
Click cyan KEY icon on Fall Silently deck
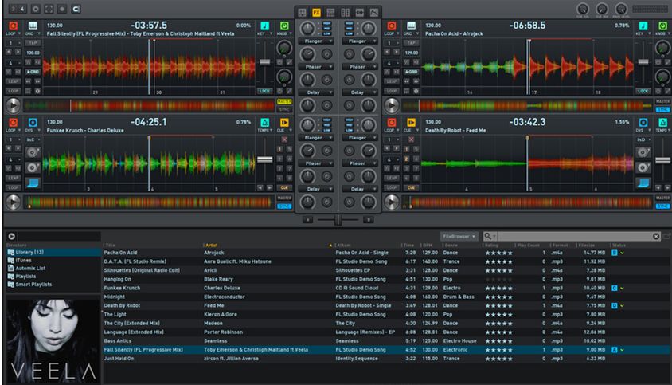264,26
